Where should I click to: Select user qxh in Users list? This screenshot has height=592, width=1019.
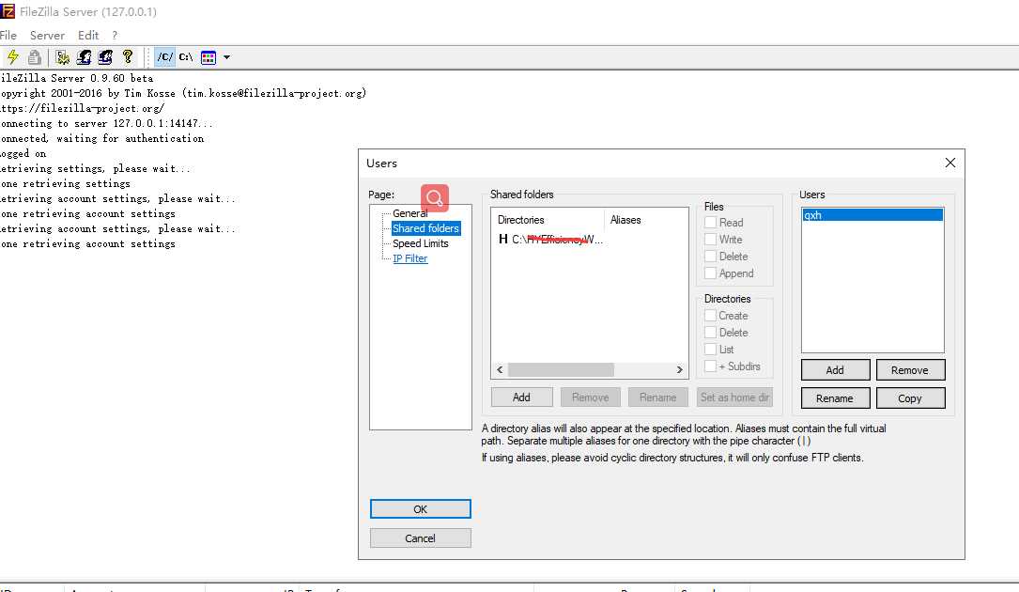pyautogui.click(x=872, y=215)
